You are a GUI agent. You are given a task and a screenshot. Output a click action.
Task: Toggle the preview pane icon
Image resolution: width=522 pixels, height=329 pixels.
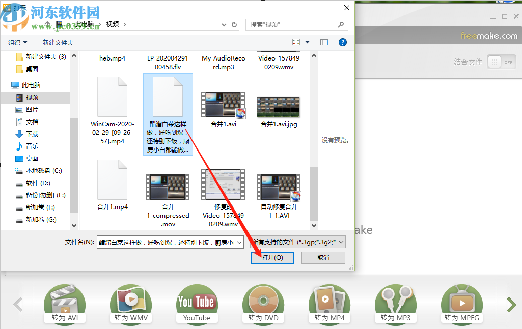[x=324, y=42]
